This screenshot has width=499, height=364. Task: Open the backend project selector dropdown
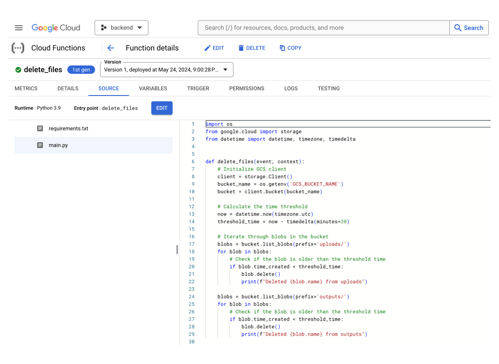point(121,28)
